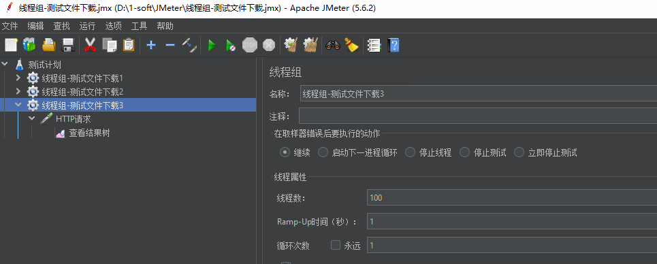
Task: Click the 注释 comment field
Action: pyautogui.click(x=478, y=115)
